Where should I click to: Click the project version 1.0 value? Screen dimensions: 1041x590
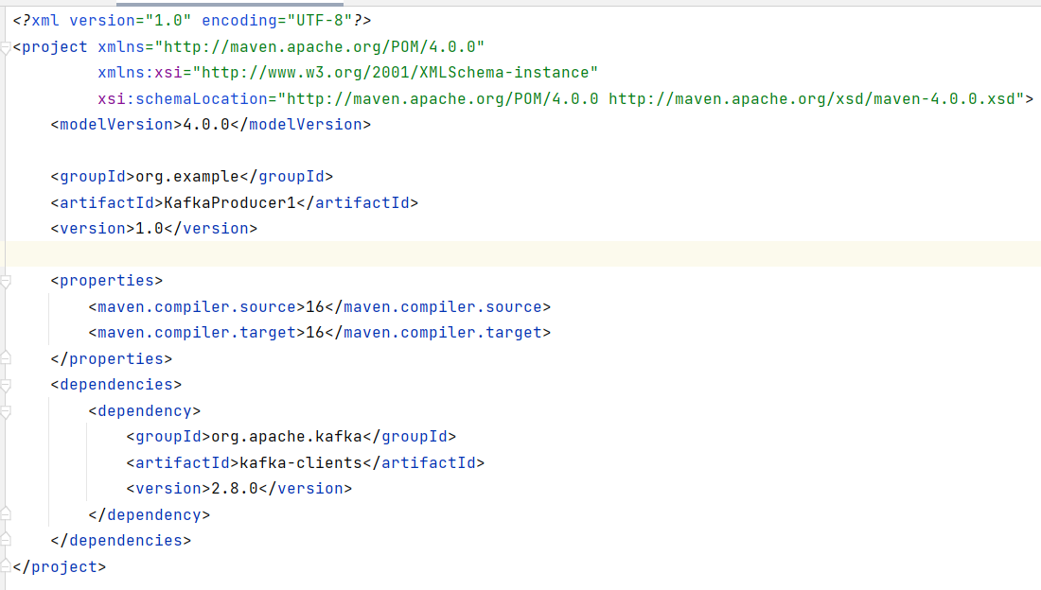[x=150, y=228]
